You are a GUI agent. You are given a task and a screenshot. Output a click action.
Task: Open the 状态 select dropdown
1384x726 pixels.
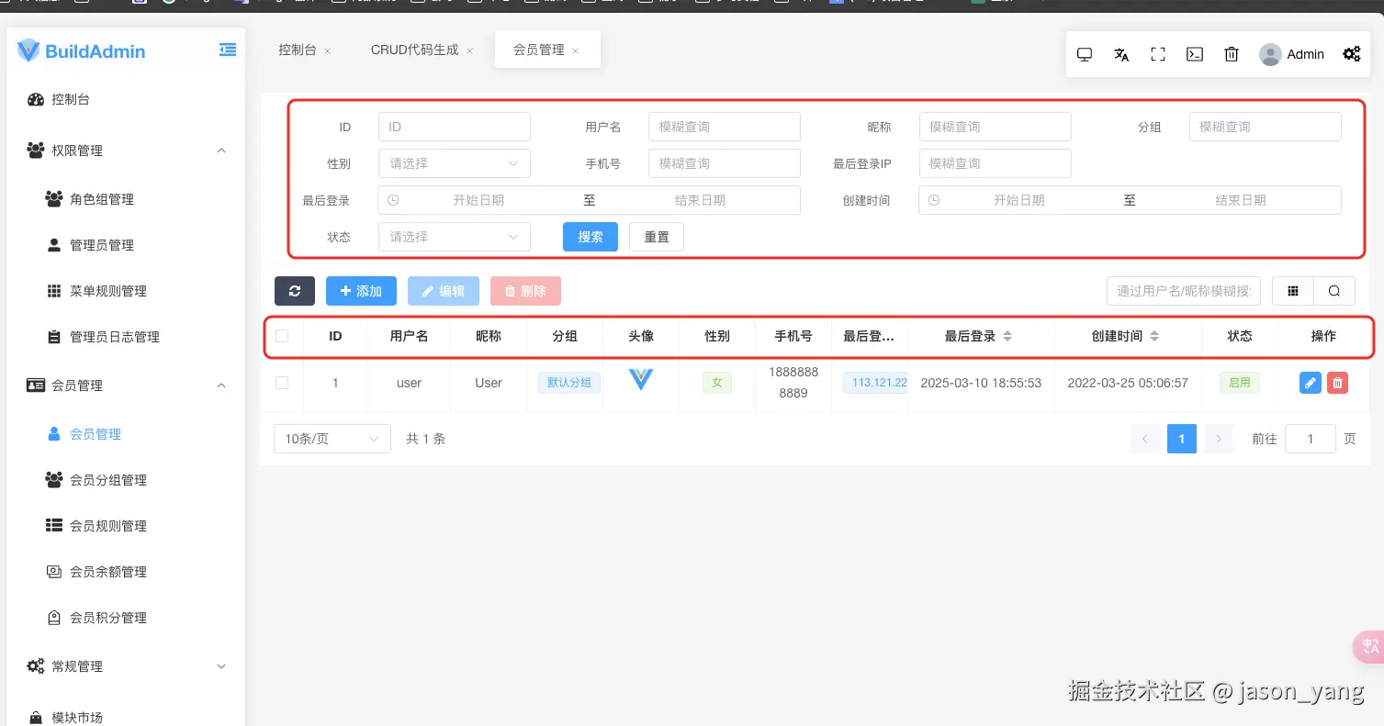[x=455, y=237]
